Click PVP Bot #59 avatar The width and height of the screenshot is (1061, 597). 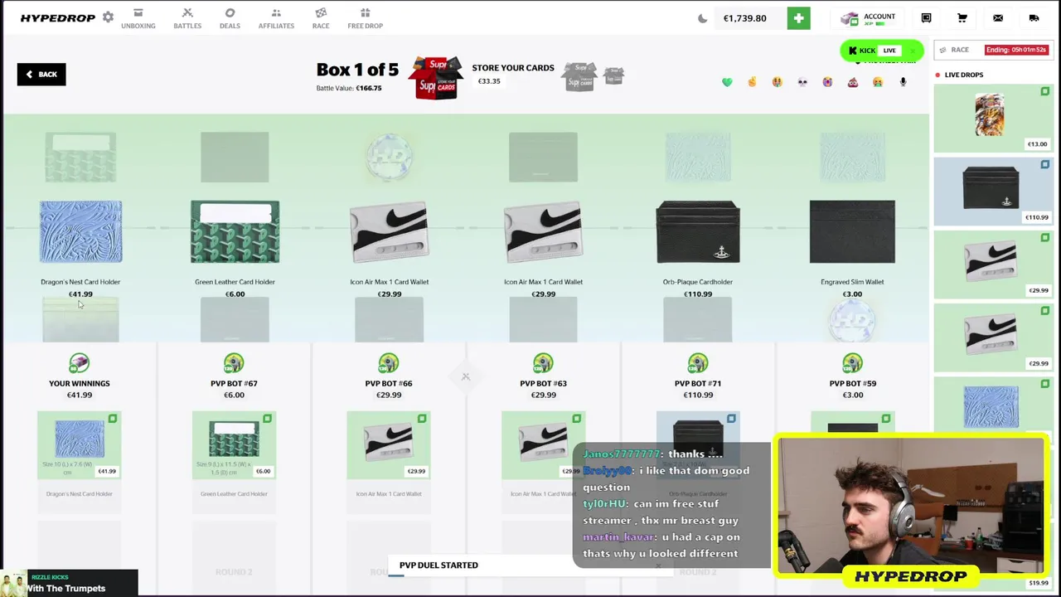click(852, 363)
